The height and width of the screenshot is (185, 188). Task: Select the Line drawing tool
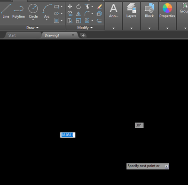point(6,11)
